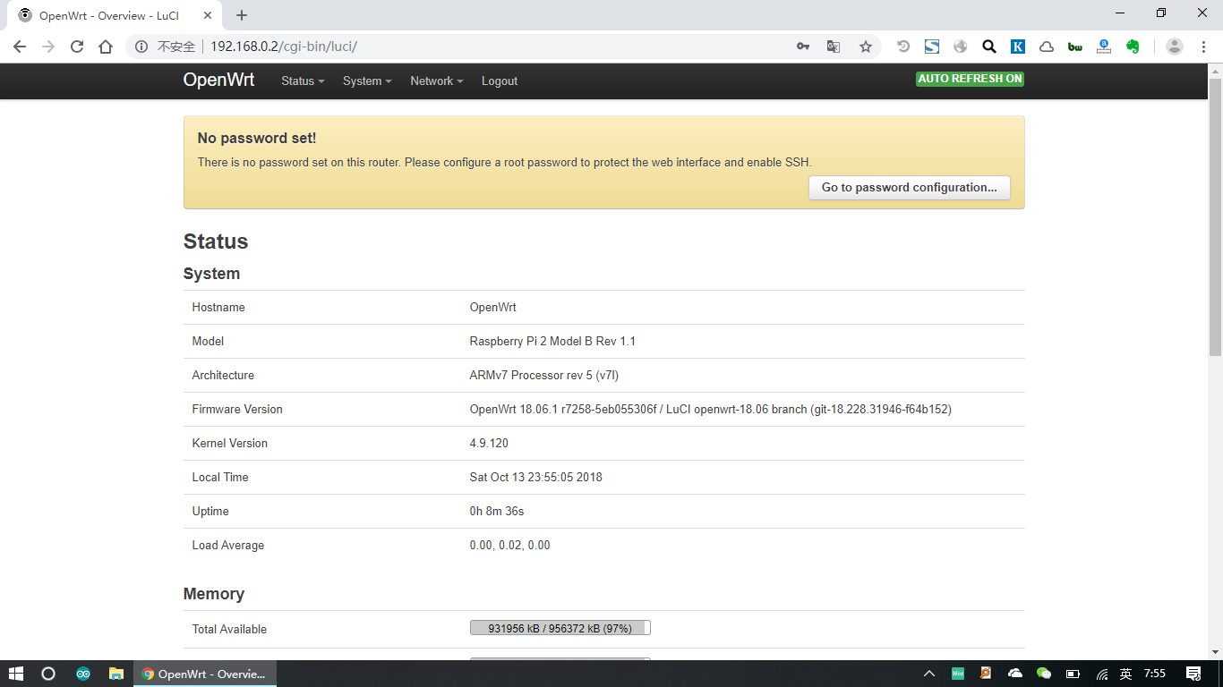
Task: Click Logout in the navigation bar
Action: coord(500,81)
